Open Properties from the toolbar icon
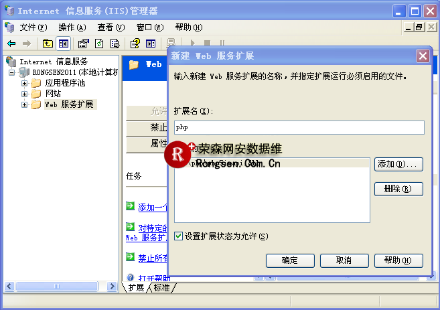The image size is (440, 310). pos(84,44)
